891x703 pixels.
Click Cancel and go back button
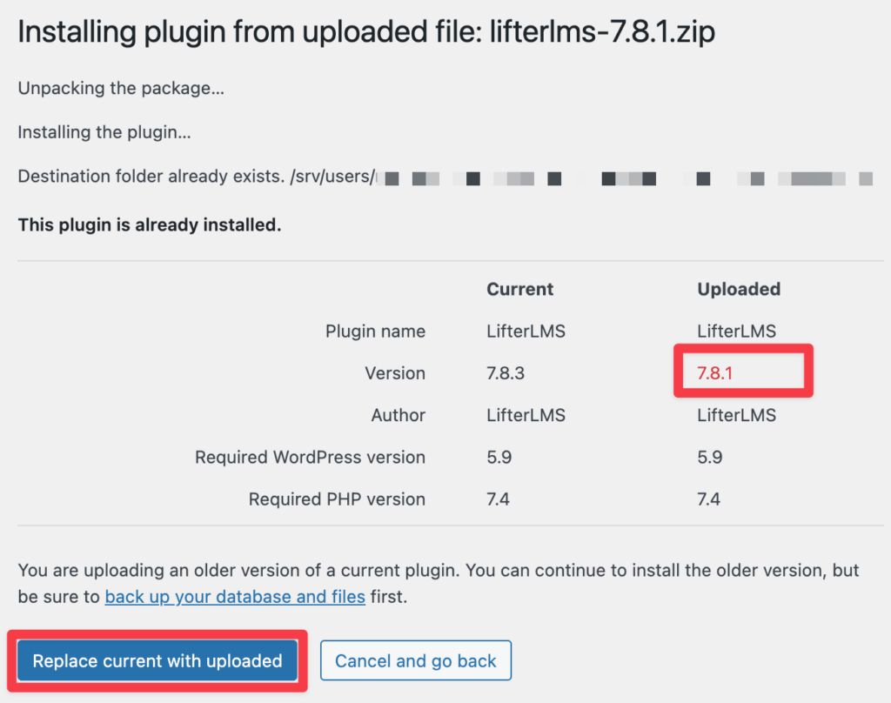[x=416, y=660]
